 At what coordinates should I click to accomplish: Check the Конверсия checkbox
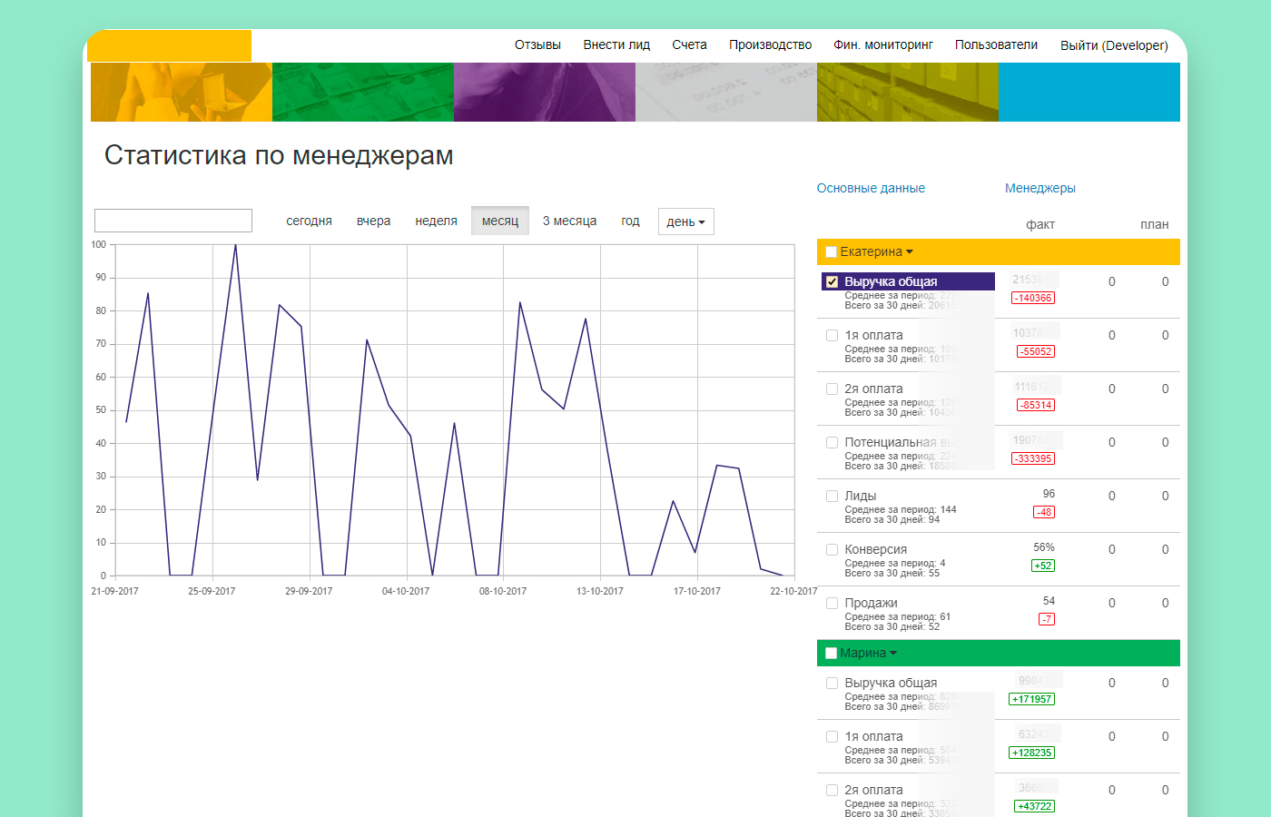(832, 549)
